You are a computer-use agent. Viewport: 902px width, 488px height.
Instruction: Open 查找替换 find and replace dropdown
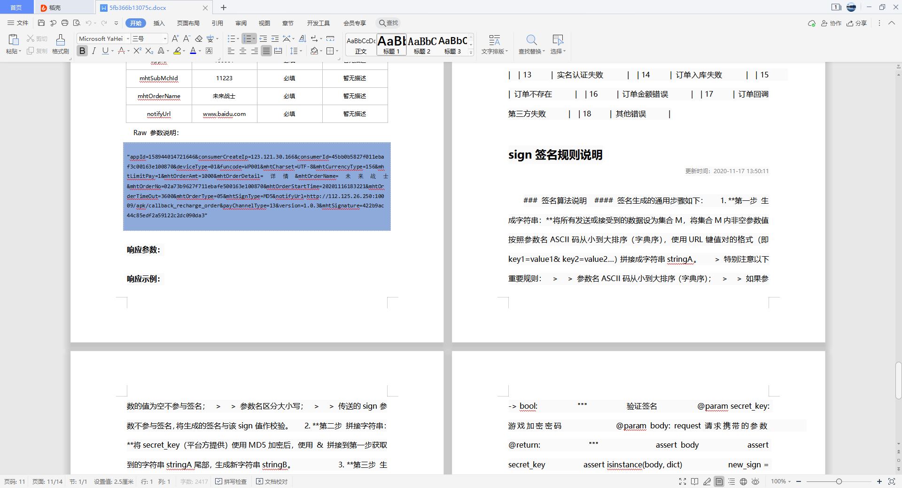tap(531, 45)
